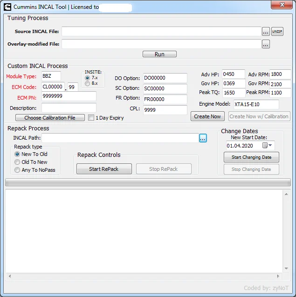Select INSITE 8.x radio button
Viewport: 296px width, 297px height.
[x=87, y=83]
